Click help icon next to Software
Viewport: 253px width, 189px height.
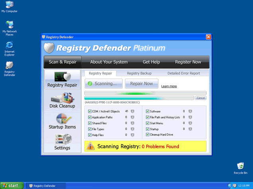190,112
